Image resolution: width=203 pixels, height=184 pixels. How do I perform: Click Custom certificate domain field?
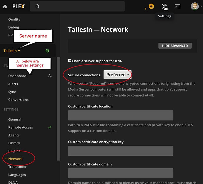pos(121,173)
